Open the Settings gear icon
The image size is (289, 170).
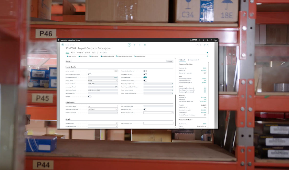207,40
